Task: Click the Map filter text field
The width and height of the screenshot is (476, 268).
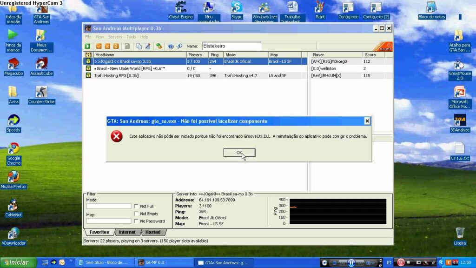Action: (x=109, y=221)
